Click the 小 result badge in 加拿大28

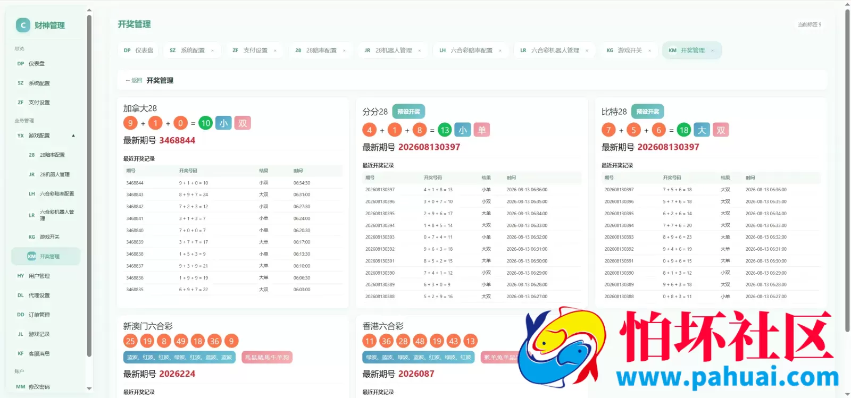[x=224, y=123]
